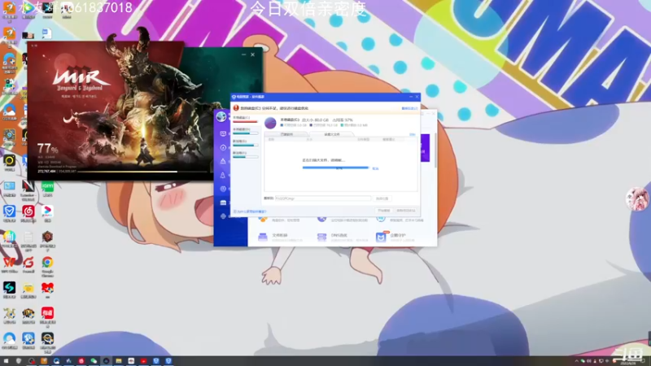Open the 文件粉碎 file shredder tool
Screen dimensions: 651x366
coord(280,237)
